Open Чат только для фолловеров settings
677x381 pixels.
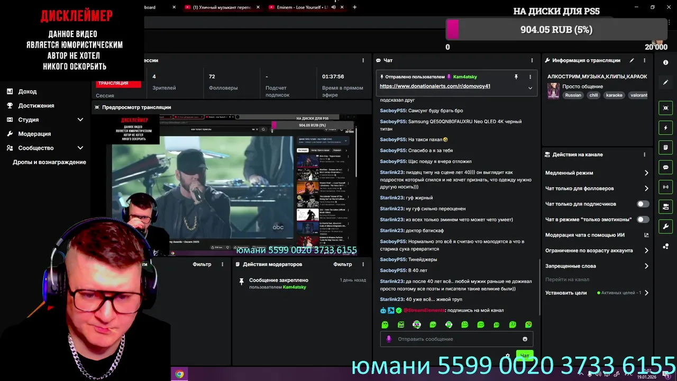(597, 188)
